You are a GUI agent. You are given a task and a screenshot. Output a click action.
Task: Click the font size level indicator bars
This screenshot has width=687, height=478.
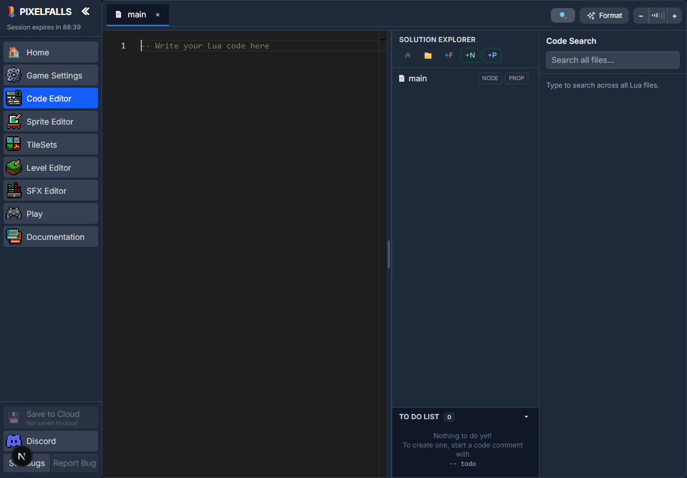[658, 16]
